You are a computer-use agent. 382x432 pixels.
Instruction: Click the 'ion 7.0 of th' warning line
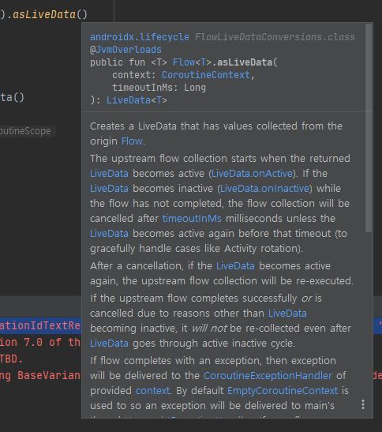(x=40, y=342)
